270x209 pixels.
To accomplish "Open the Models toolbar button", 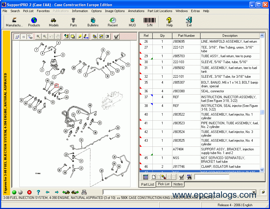I will [54, 22].
